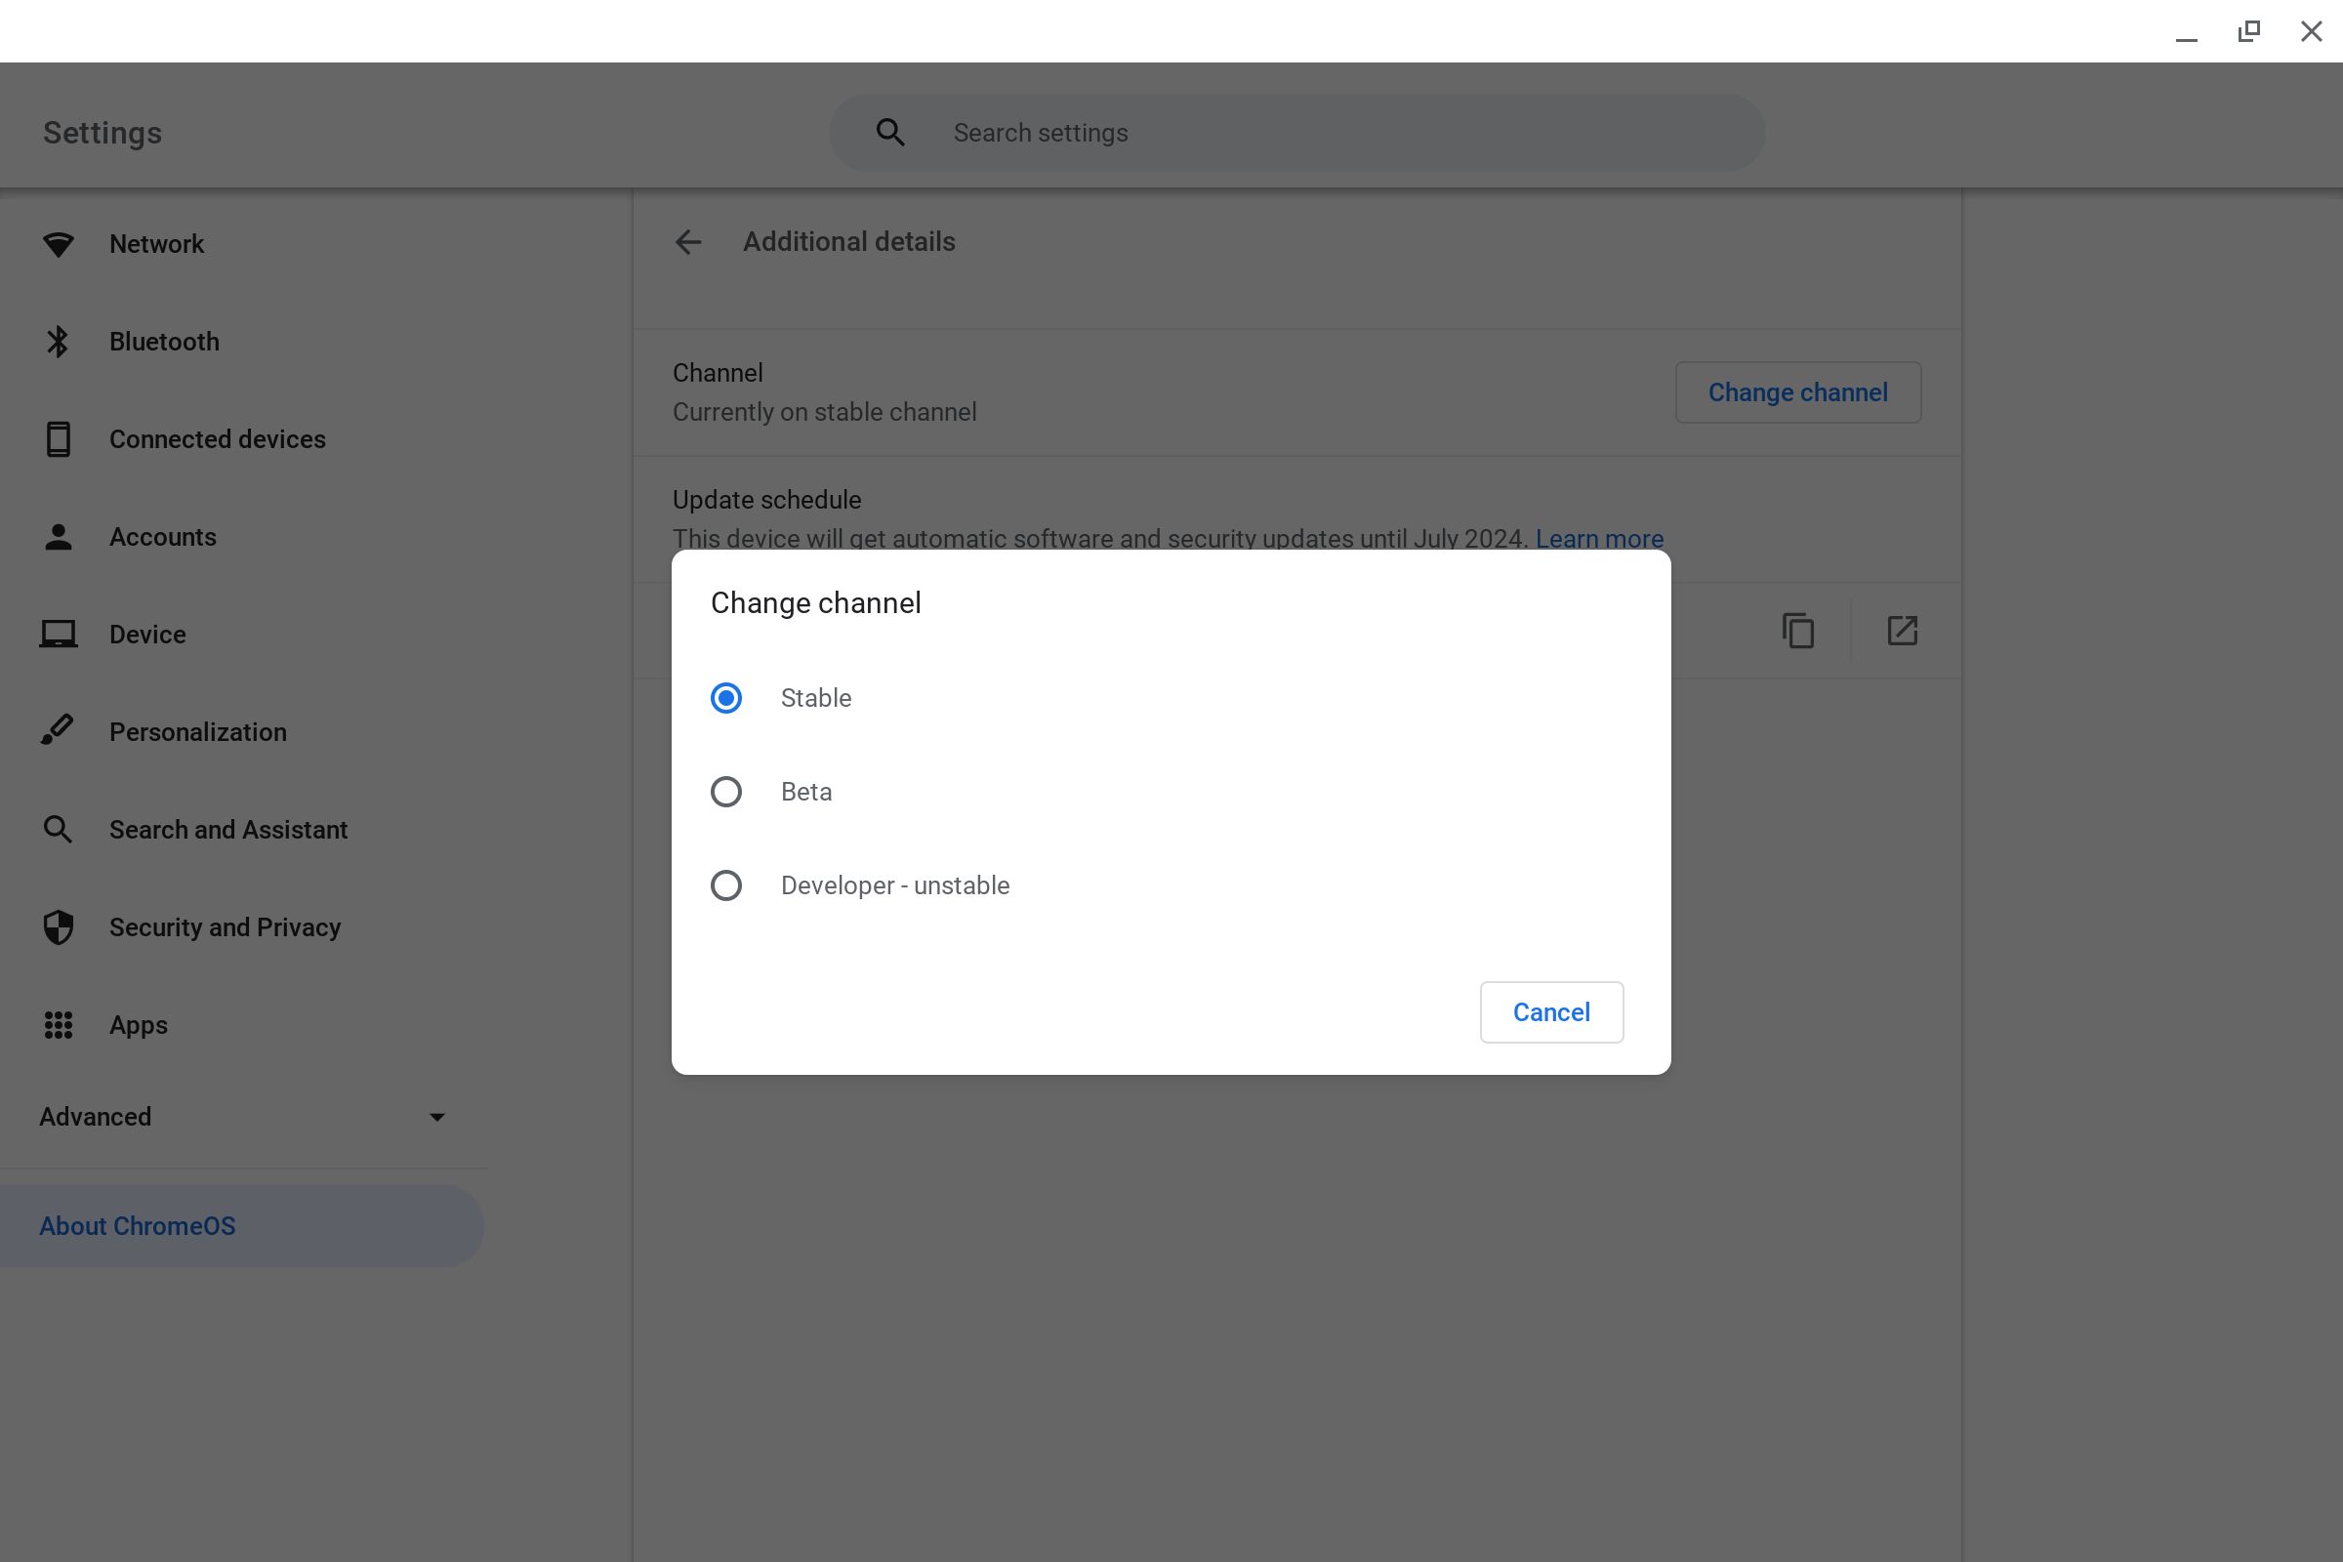Select Stable channel radio button

[727, 697]
